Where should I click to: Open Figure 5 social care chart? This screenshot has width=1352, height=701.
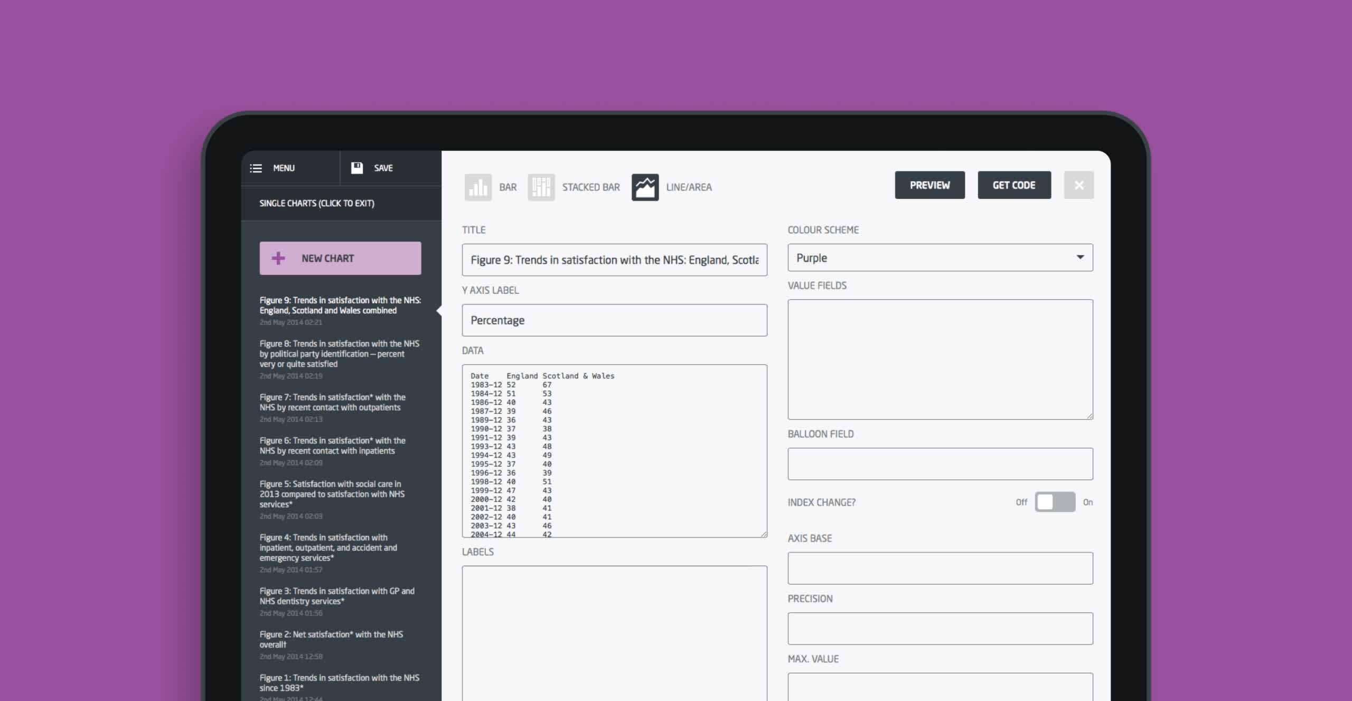click(x=332, y=494)
